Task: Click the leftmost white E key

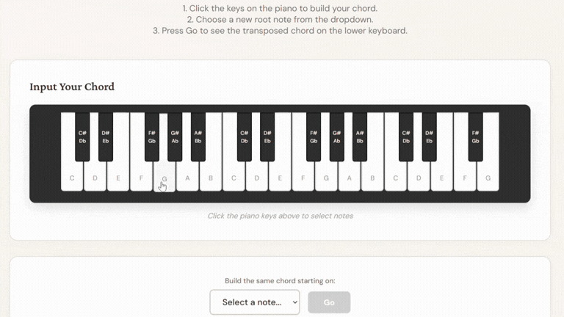Action: 118,178
